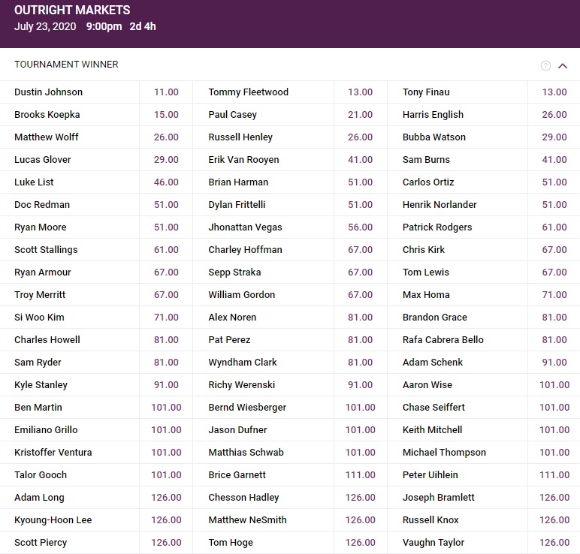Select Michael Thompson odds 101.00
Screen dimensions: 580x554
(x=554, y=453)
